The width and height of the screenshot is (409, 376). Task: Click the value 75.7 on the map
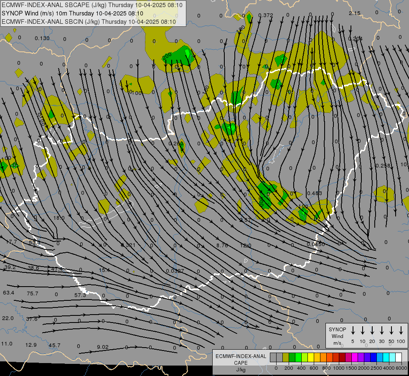pyautogui.click(x=32, y=294)
